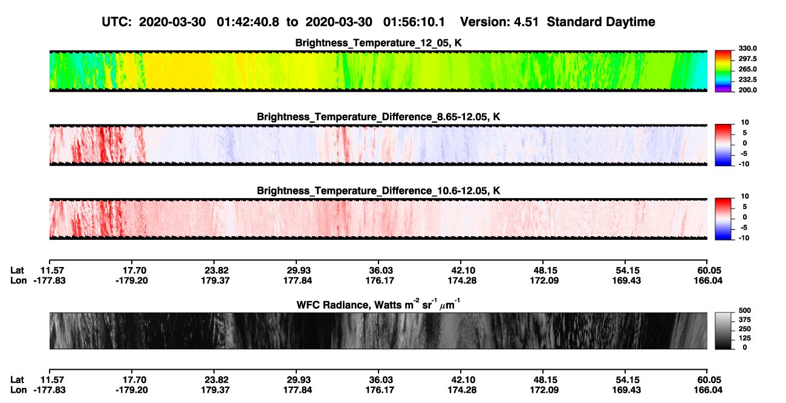Open the 8.65-12.05 difference image strip

[378, 144]
